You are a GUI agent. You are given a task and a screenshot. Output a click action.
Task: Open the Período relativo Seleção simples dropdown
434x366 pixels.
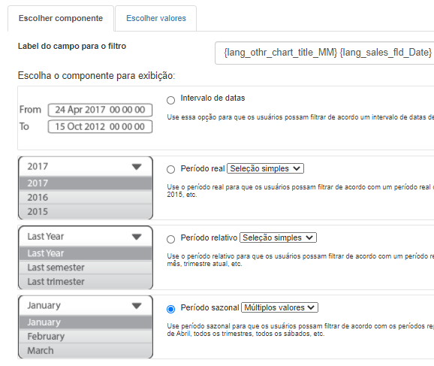pos(278,237)
